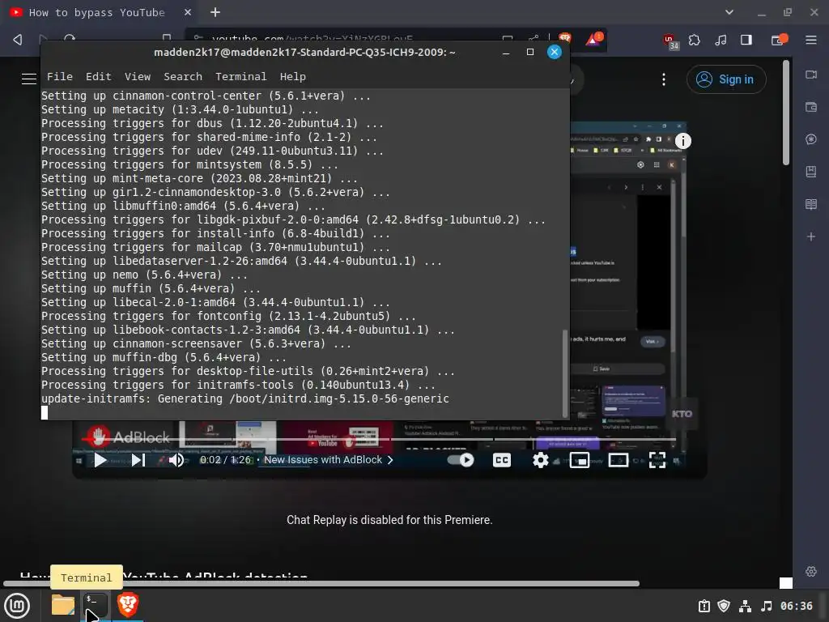Expand New Issues with AdBlock chapter
Viewport: 829px width, 622px height.
click(329, 460)
